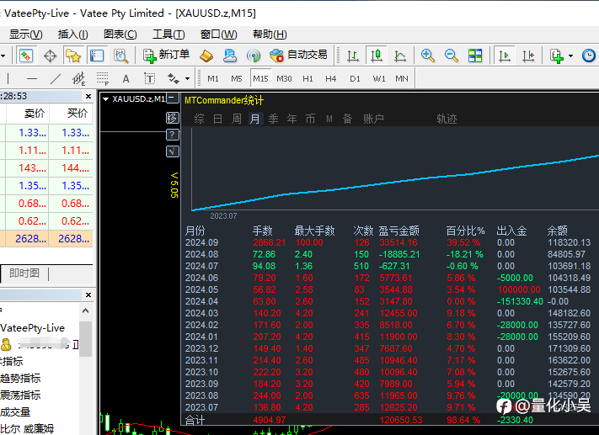Switch timeframe to M1
The height and width of the screenshot is (435, 599).
(213, 79)
